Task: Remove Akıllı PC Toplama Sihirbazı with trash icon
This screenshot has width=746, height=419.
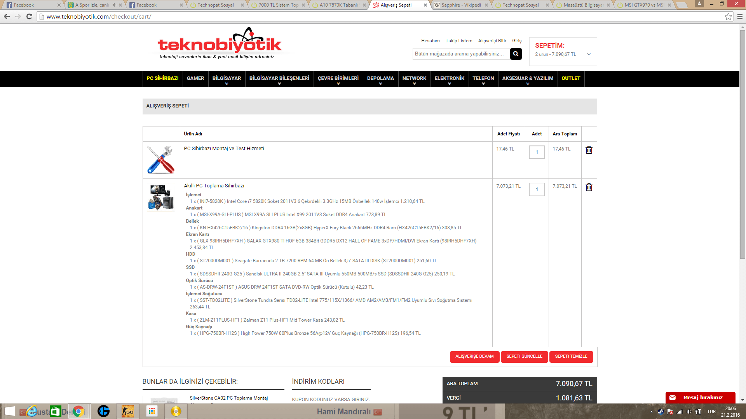Action: (589, 187)
